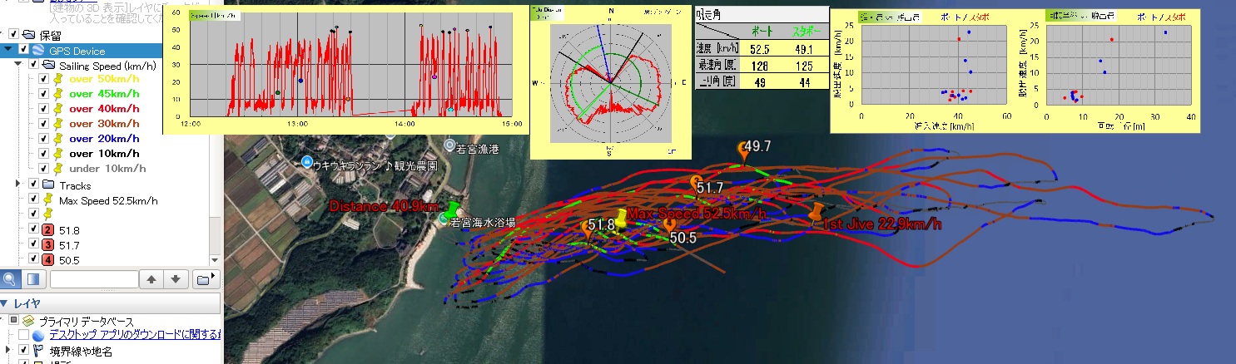Screen dimensions: 1236x364
Task: Open the デスクトップ アプリ download link
Action: [x=134, y=335]
